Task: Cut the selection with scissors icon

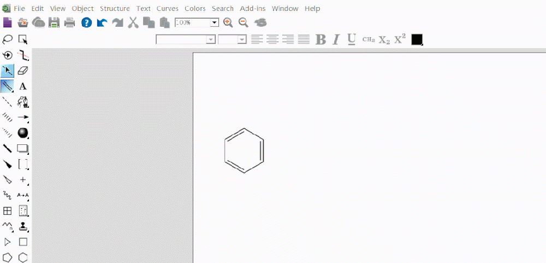Action: pyautogui.click(x=133, y=22)
